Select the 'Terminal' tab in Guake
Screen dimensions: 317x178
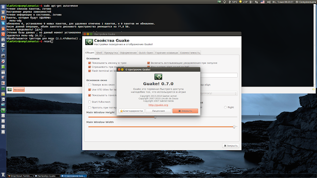[x=19, y=90]
